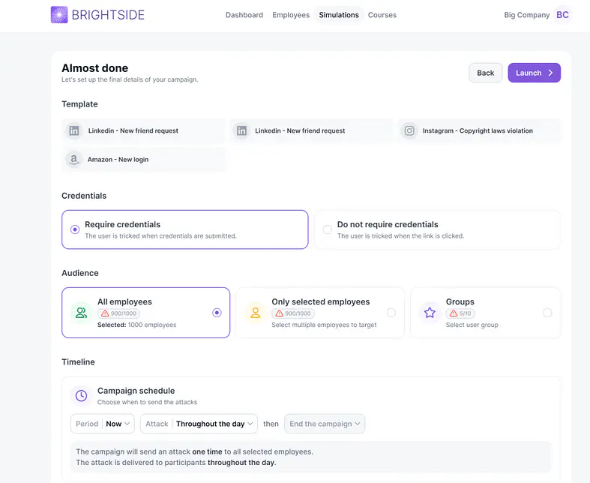Image resolution: width=590 pixels, height=483 pixels.
Task: Choose the Groups audience radio button
Action: coord(547,313)
